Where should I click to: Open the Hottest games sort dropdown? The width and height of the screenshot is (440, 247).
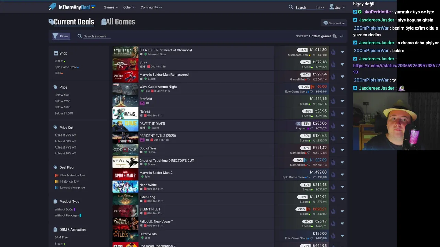(x=326, y=36)
